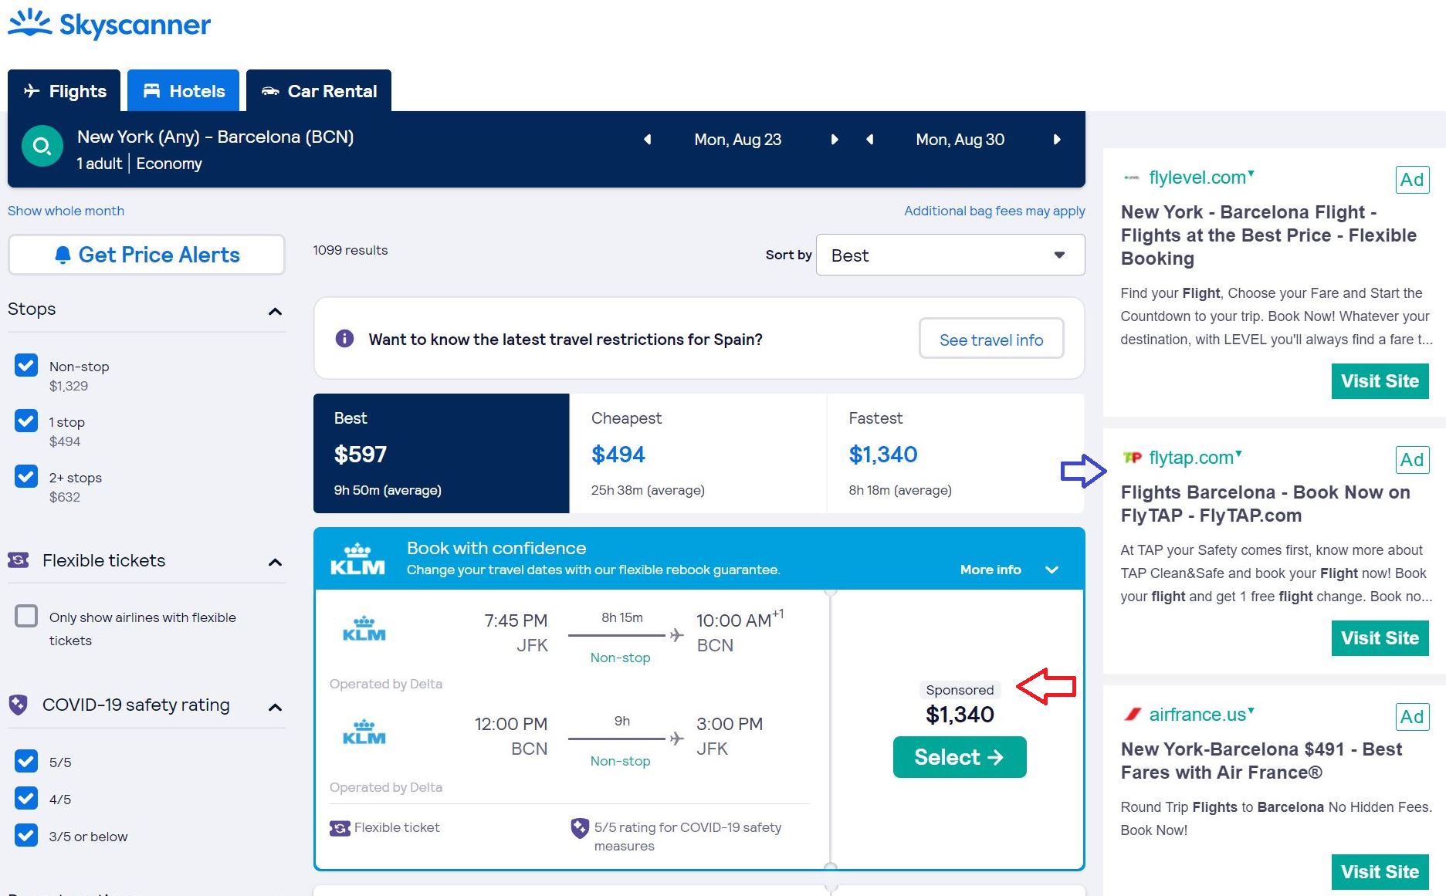The image size is (1446, 896).
Task: Switch to the Flights tab
Action: 64,91
